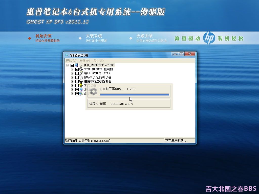This screenshot has height=194, width=259.
Task: Check the 鼠标和其它指针设备 checkbox
Action: coord(77,77)
